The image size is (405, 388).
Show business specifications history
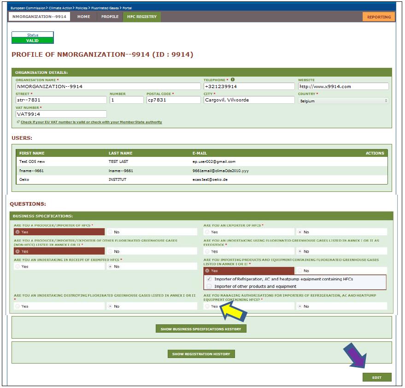point(201,329)
